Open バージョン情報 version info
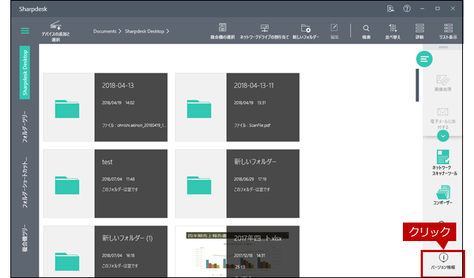This screenshot has width=474, height=278. click(443, 262)
